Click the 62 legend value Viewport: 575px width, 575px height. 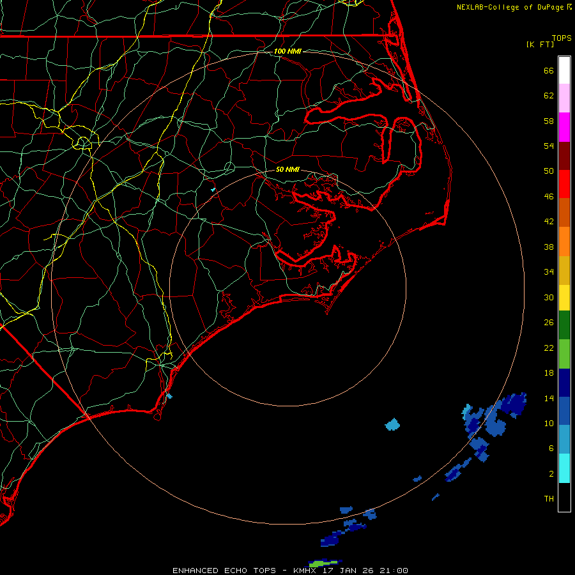pos(549,96)
